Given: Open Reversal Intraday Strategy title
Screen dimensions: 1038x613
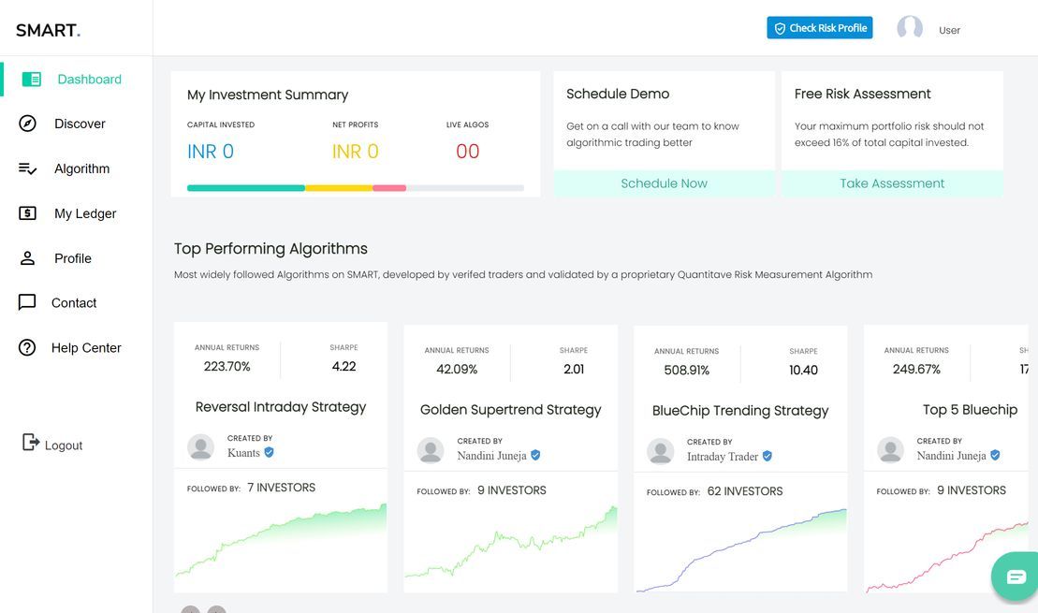Looking at the screenshot, I should coord(281,407).
